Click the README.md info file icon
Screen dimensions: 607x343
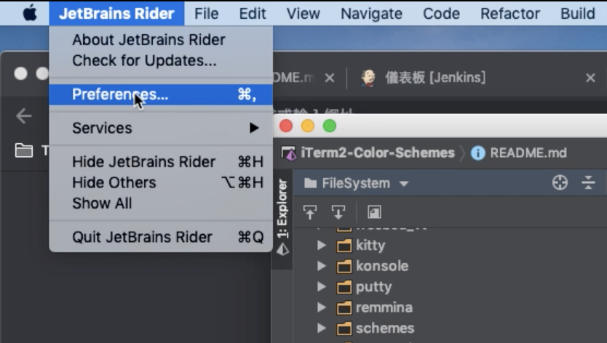click(x=477, y=153)
